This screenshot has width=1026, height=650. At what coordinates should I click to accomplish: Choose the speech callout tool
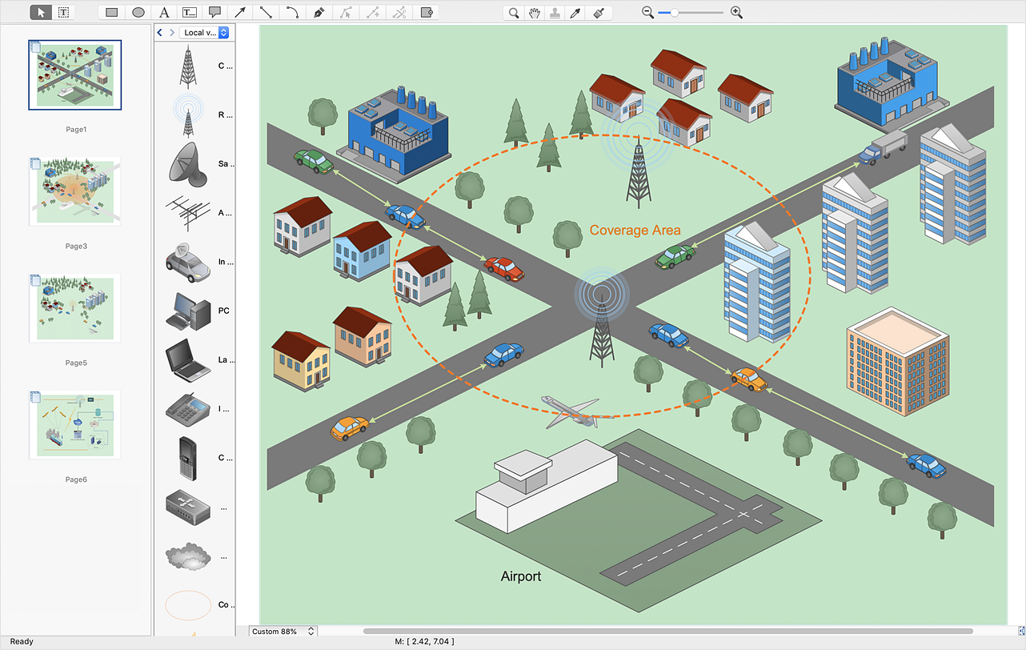click(x=214, y=13)
